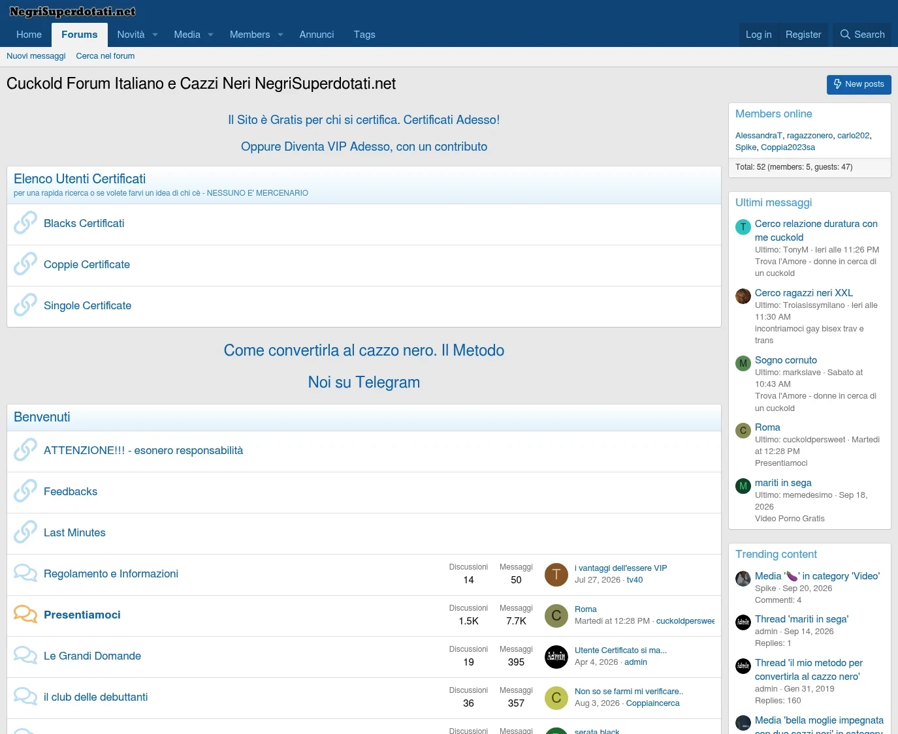Select the Forums tab
The width and height of the screenshot is (898, 734).
click(x=80, y=35)
